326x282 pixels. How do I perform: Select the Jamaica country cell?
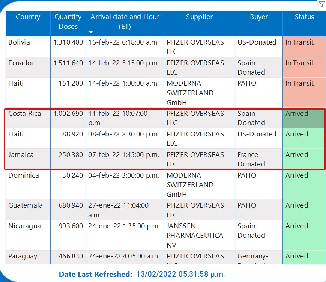click(x=21, y=155)
